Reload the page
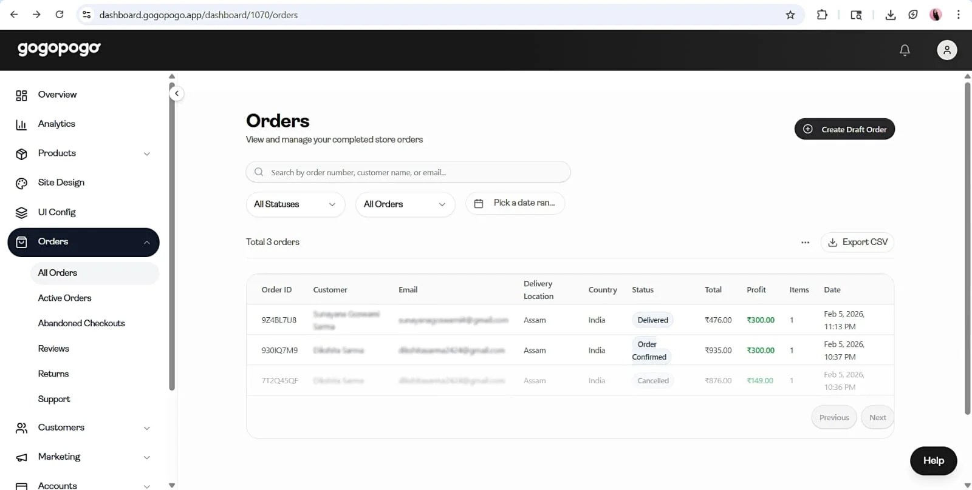The height and width of the screenshot is (490, 972). coord(60,15)
